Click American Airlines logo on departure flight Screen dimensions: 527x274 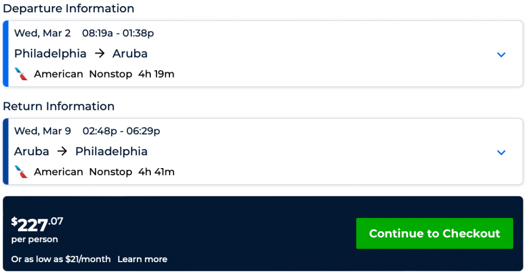(22, 74)
